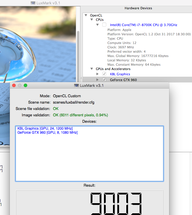Enable the Intel Core i7-8700K CPU checkbox
192x215 pixels.
tap(104, 25)
